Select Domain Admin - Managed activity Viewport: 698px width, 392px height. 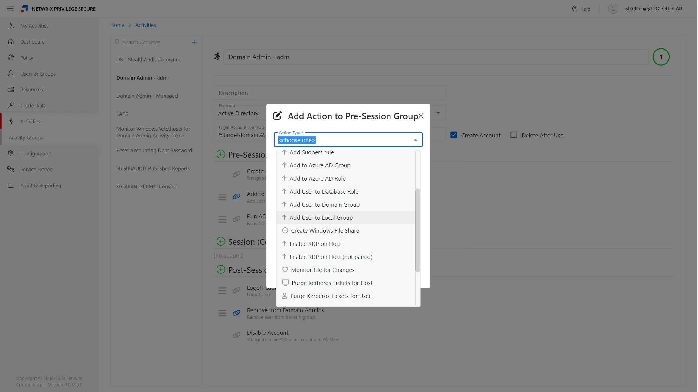[147, 96]
